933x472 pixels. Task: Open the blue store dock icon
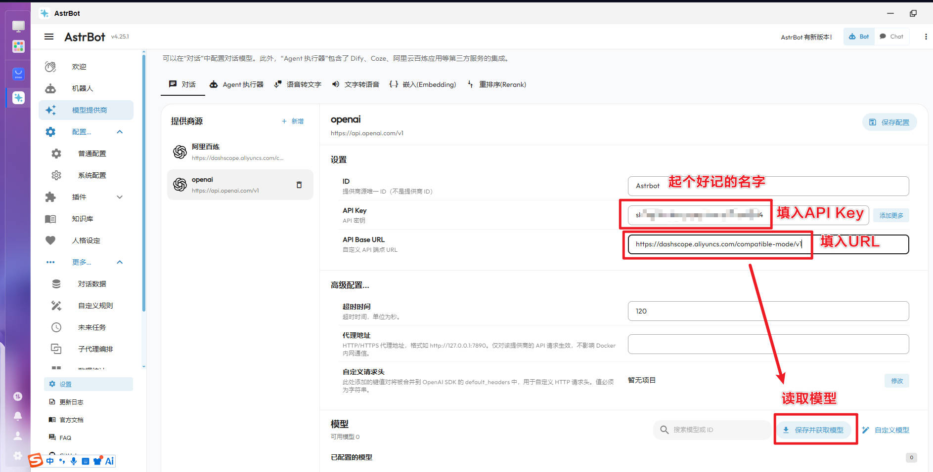[x=18, y=74]
